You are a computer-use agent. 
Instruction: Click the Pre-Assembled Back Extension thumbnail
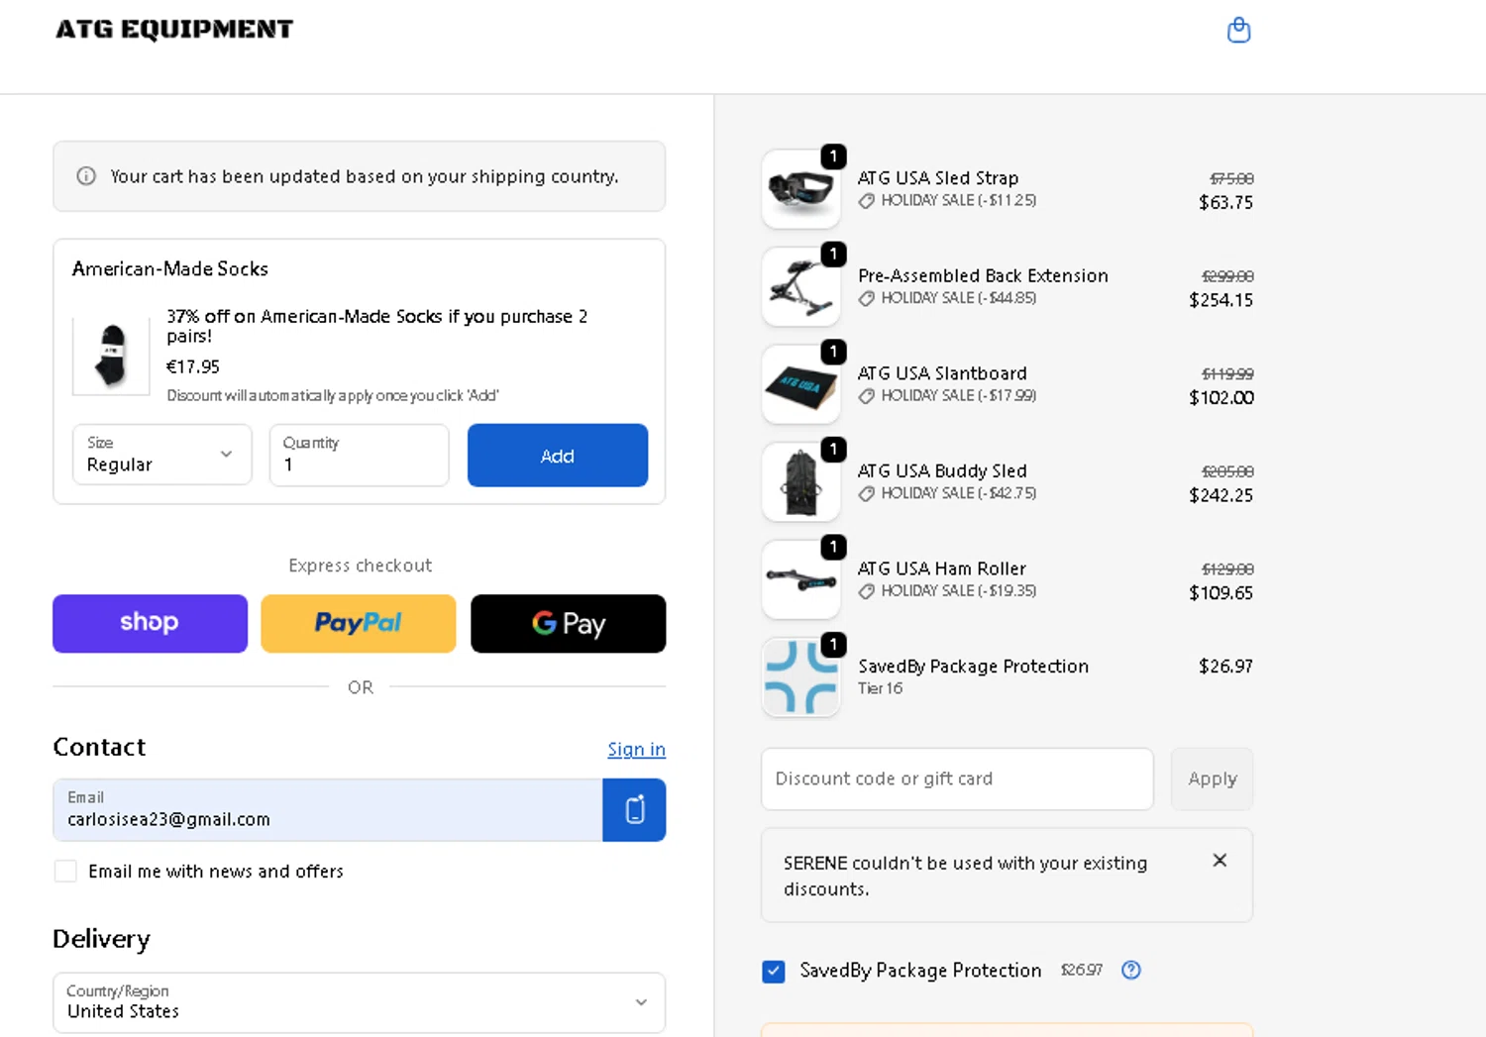pyautogui.click(x=801, y=286)
